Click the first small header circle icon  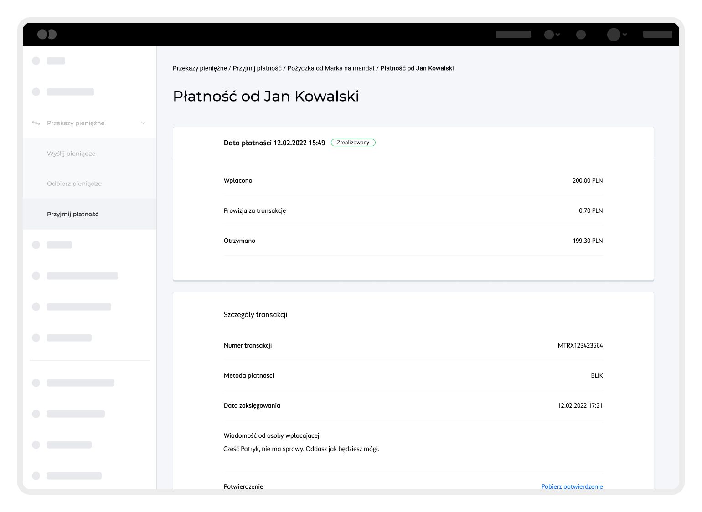click(x=549, y=35)
